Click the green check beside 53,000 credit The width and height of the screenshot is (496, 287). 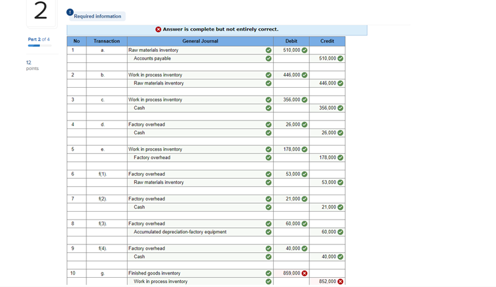click(x=340, y=182)
